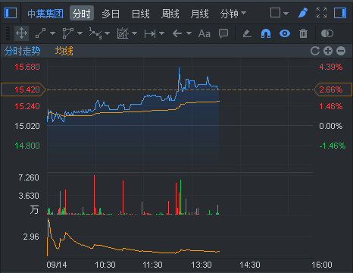
Task: Toggle the right sidebar panel icon
Action: pyautogui.click(x=340, y=13)
